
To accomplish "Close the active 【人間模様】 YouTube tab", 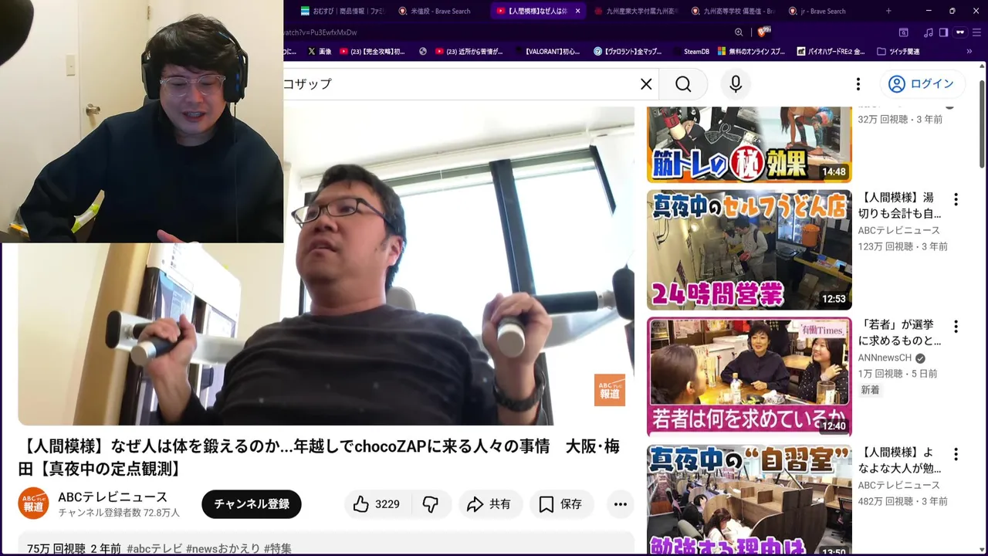I will point(577,11).
